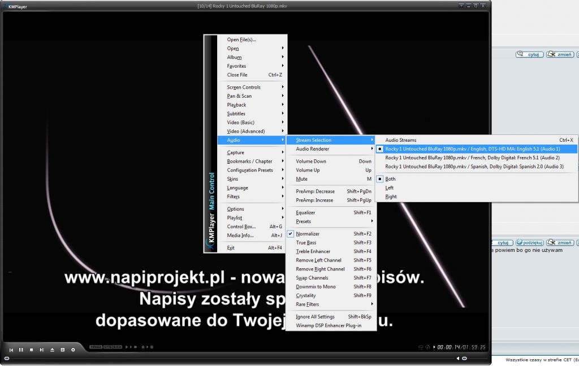Pause playback with the pause button
This screenshot has height=366, width=579.
[x=21, y=350]
